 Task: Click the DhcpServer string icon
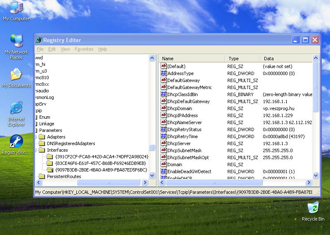pyautogui.click(x=163, y=143)
